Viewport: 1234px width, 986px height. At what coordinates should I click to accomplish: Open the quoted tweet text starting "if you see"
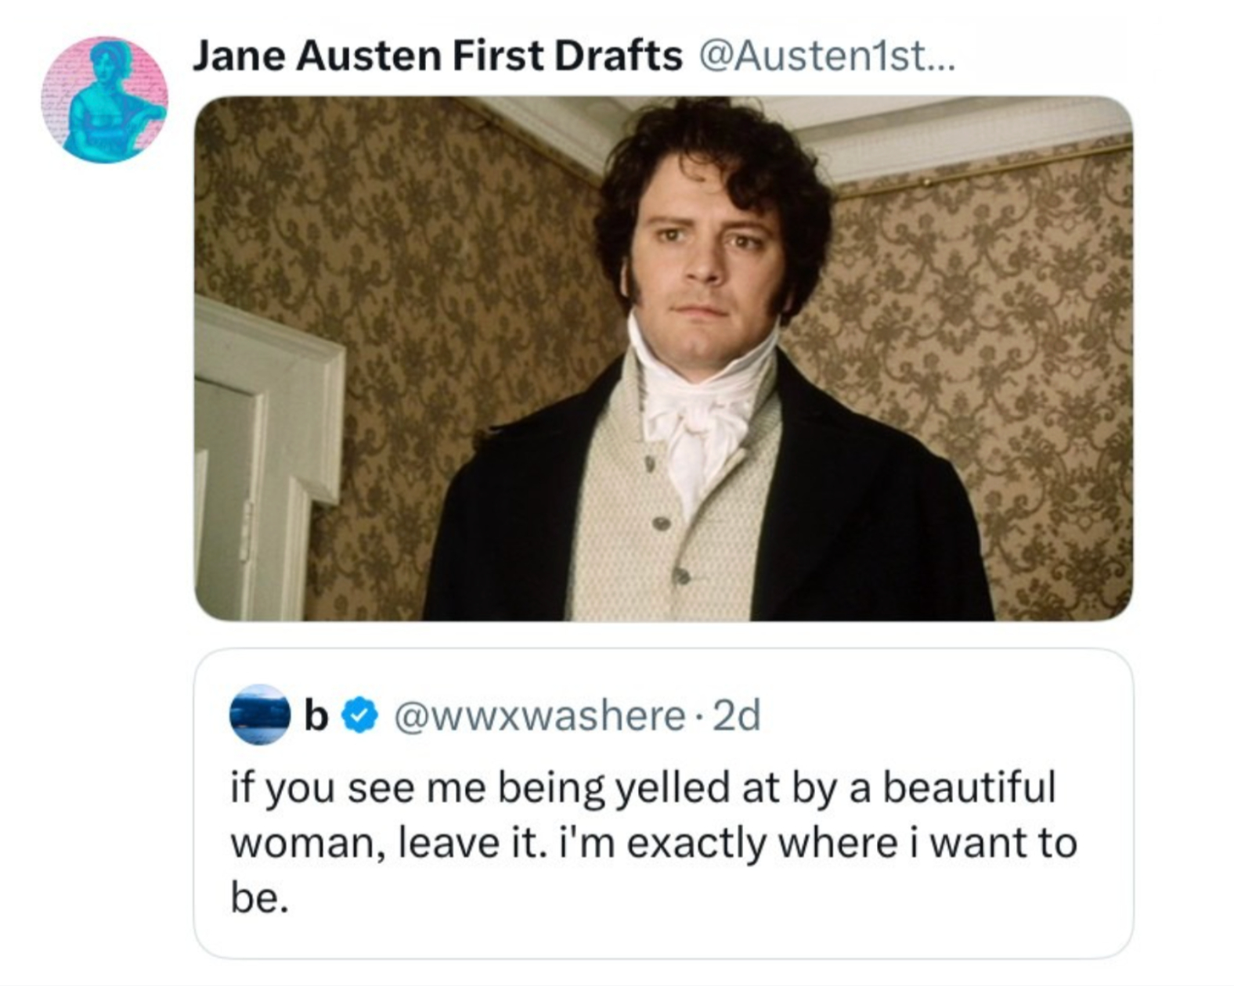pyautogui.click(x=654, y=843)
